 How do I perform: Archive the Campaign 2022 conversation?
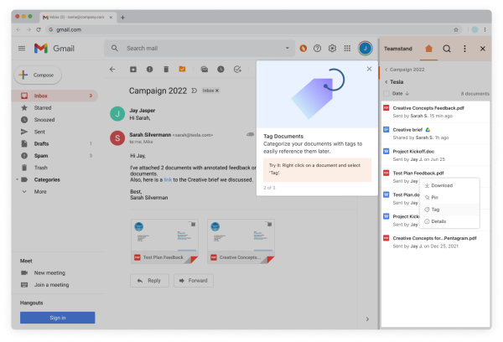(x=133, y=70)
